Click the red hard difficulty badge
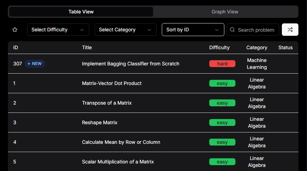 [222, 64]
